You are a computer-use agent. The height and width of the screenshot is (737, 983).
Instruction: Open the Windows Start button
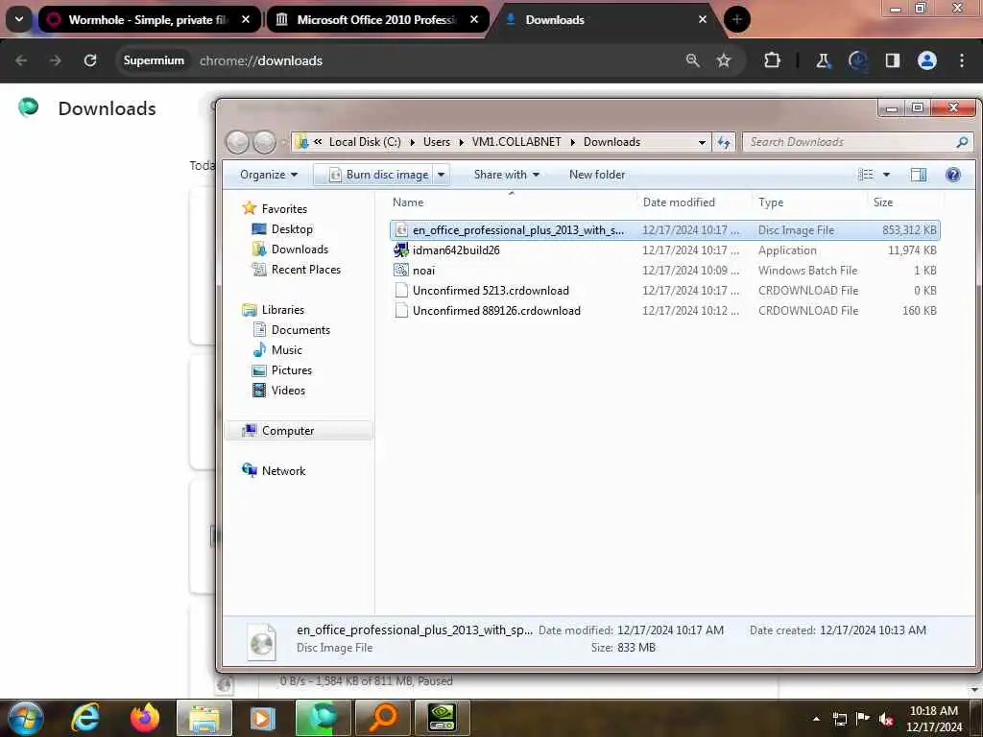coord(25,718)
